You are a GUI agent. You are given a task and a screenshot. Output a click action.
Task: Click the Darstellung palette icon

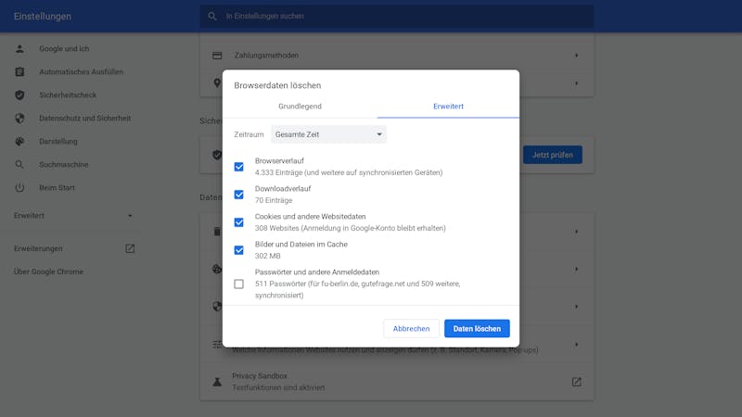[x=19, y=141]
